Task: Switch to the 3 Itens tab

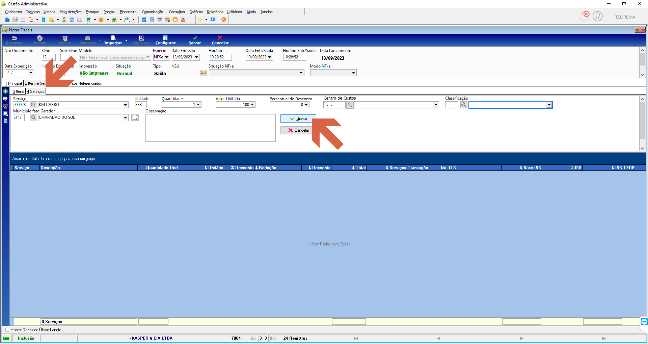Action: coord(18,91)
